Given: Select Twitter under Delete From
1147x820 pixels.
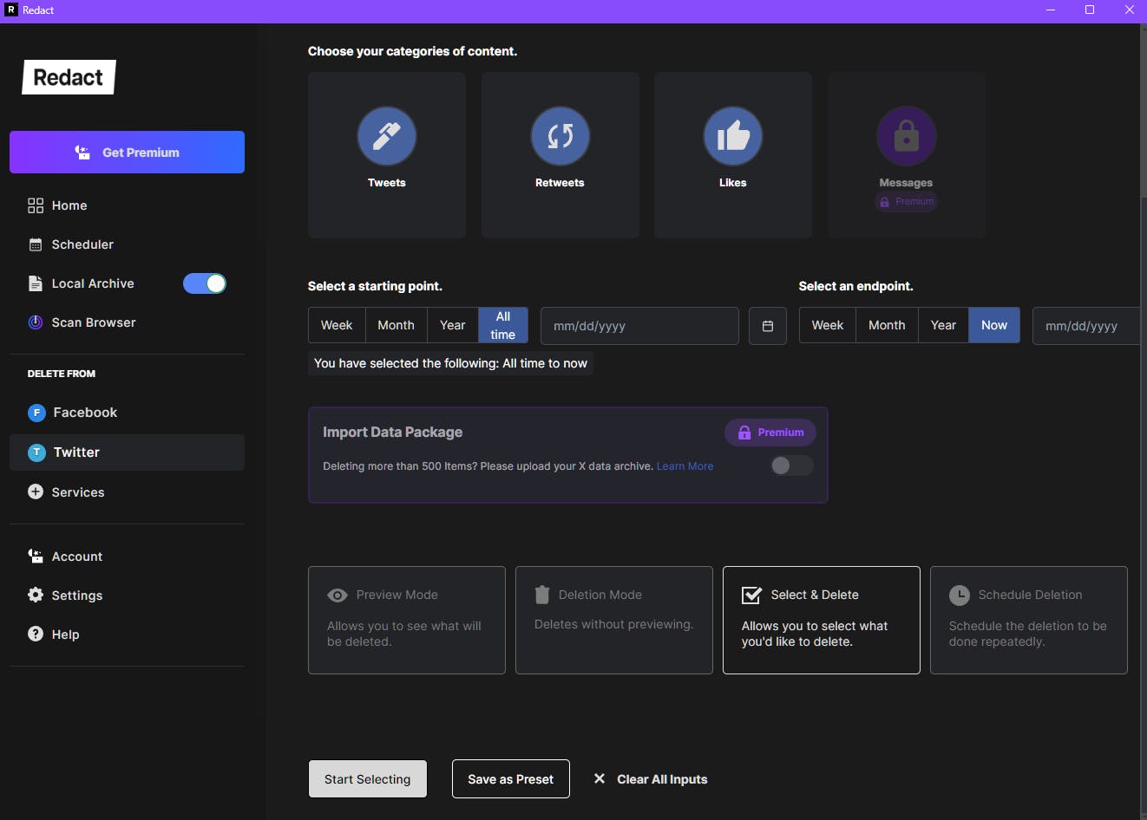Looking at the screenshot, I should pyautogui.click(x=127, y=452).
